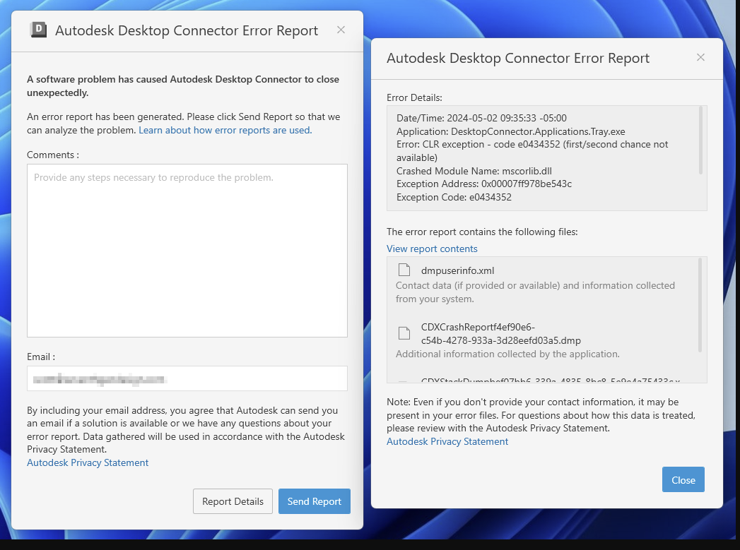Open Autodesk Privacy Statement in left dialog
740x550 pixels.
pos(88,462)
